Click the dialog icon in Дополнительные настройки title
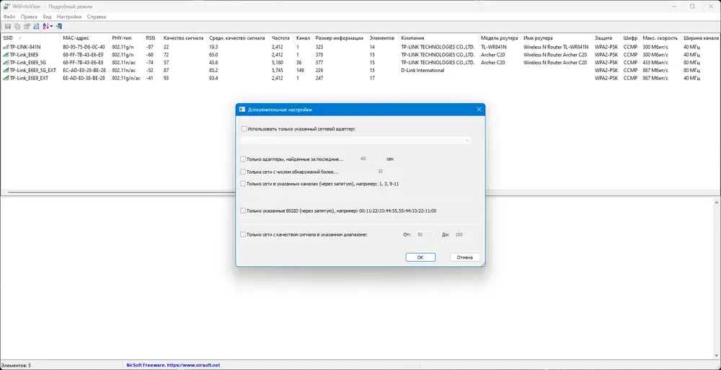 point(242,110)
